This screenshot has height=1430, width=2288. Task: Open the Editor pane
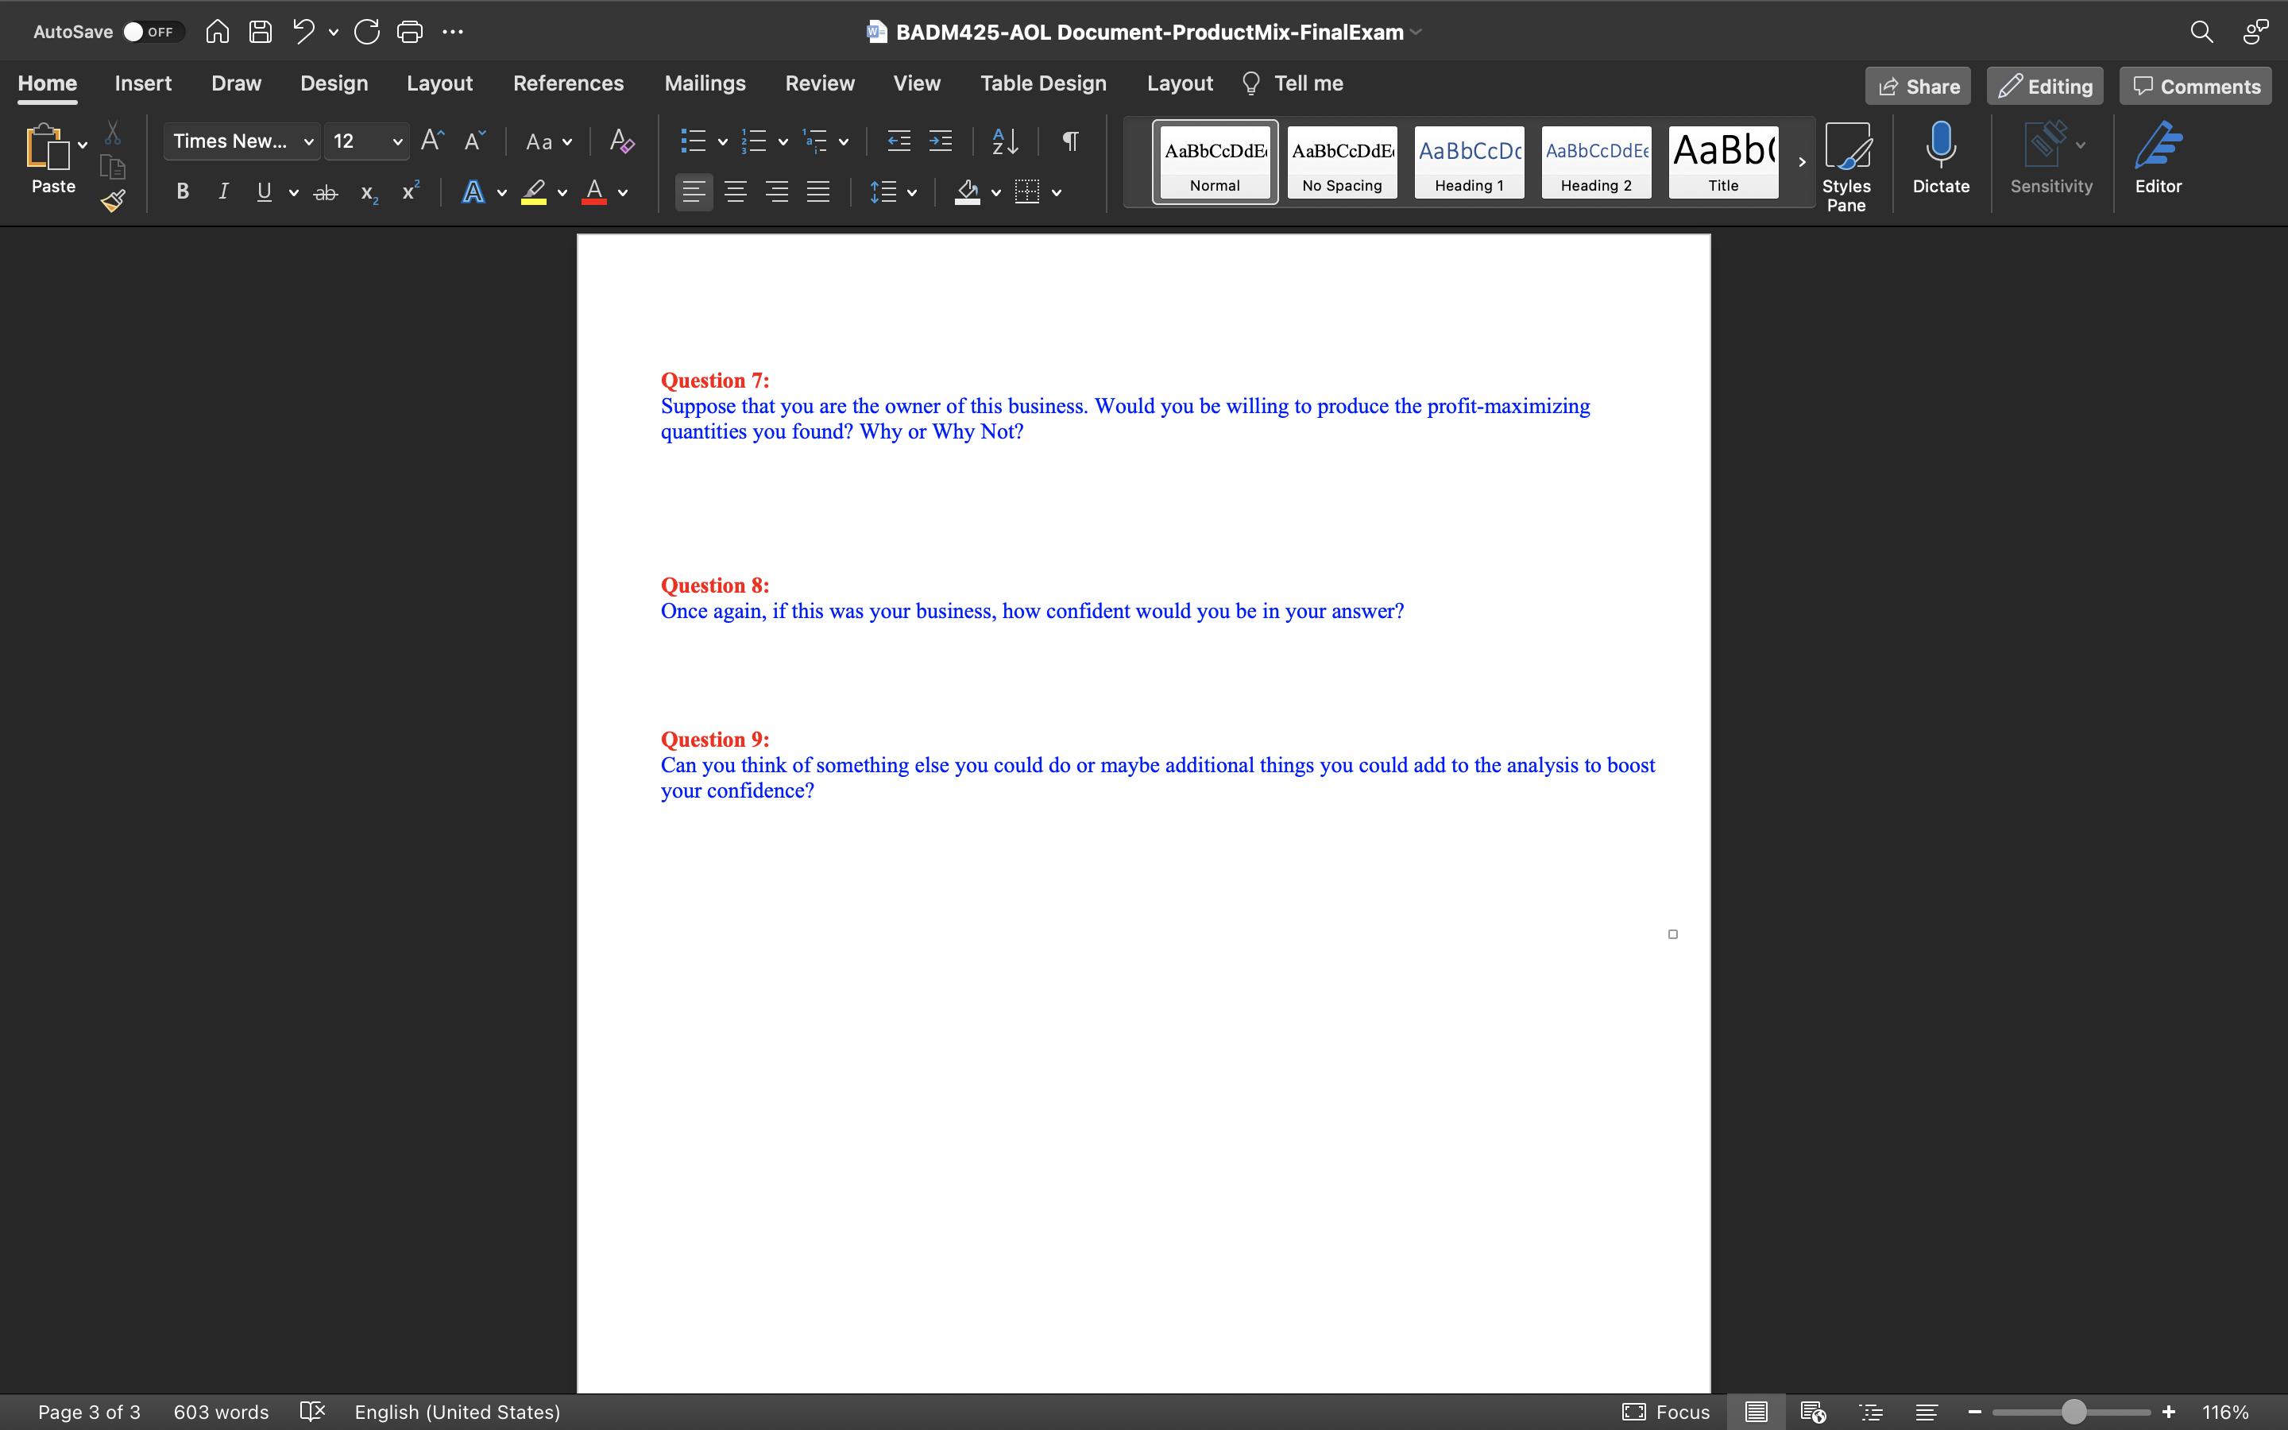tap(2159, 160)
